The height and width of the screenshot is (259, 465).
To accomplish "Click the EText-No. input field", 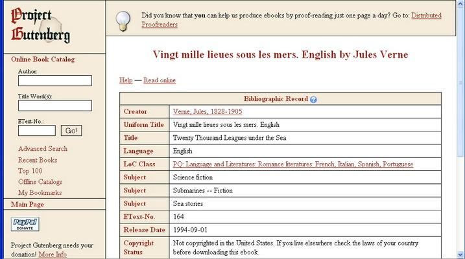I will [x=37, y=131].
